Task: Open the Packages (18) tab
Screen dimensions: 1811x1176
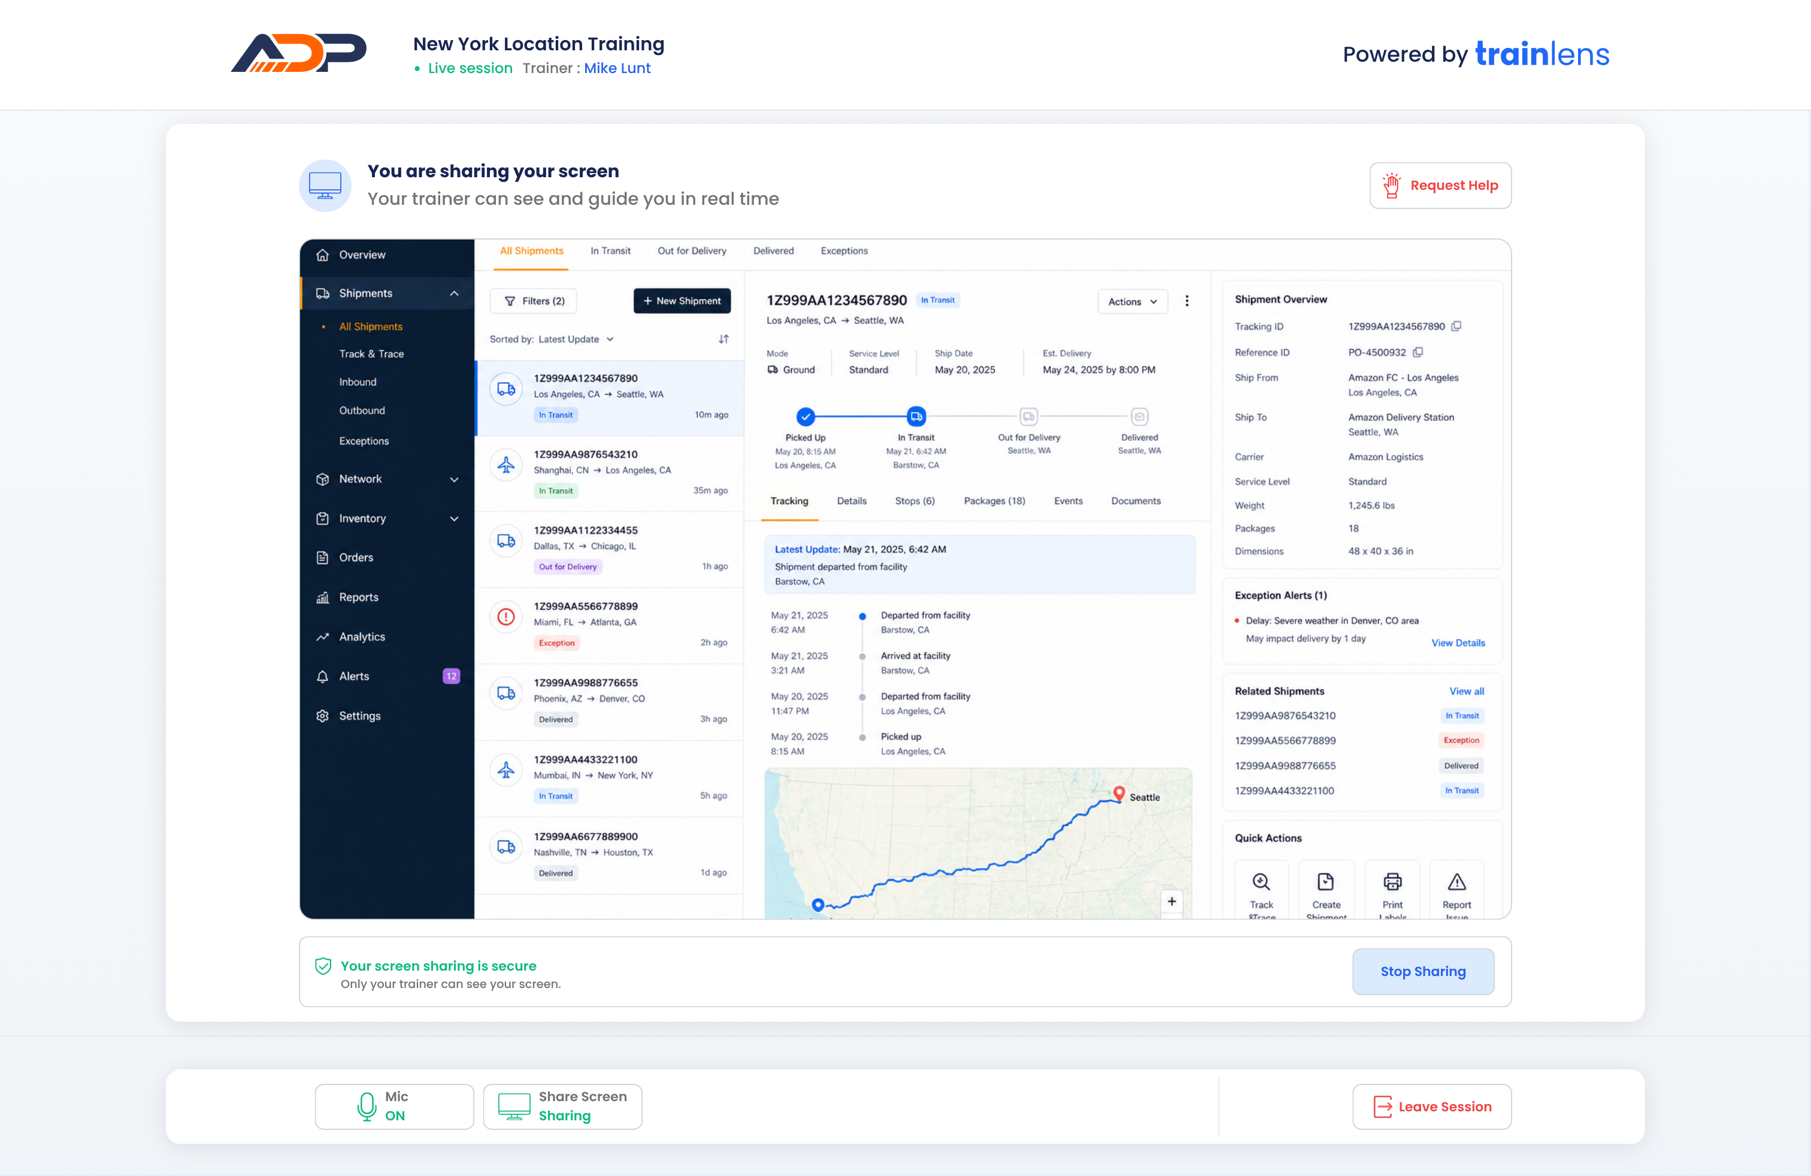Action: coord(994,501)
